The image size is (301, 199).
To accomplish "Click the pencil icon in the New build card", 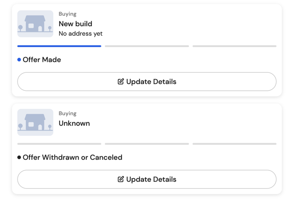I will (x=121, y=82).
